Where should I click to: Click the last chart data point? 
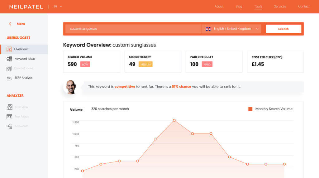(x=284, y=164)
